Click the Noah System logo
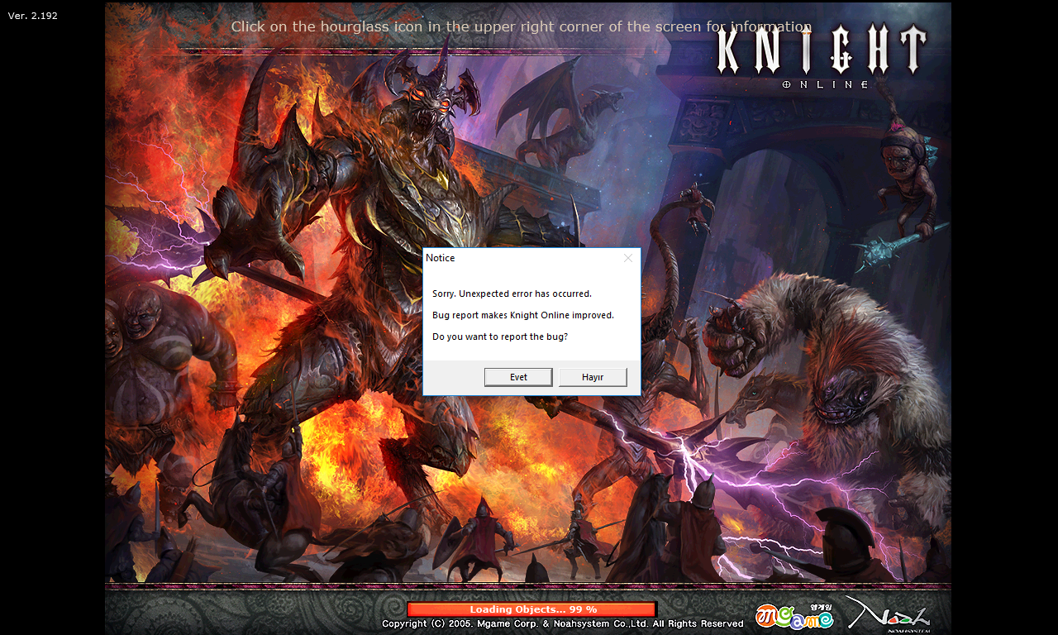This screenshot has height=635, width=1058. pos(889,615)
